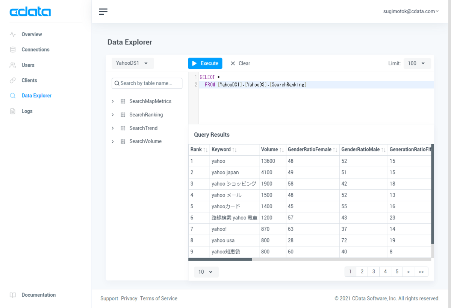
Task: Open Users in the sidebar
Action: [28, 65]
